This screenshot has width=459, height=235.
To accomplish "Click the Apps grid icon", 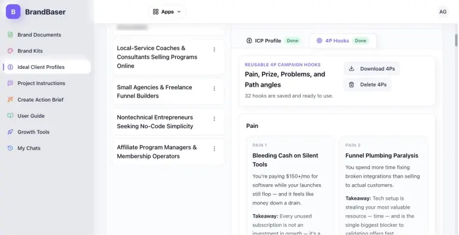I will pyautogui.click(x=156, y=12).
